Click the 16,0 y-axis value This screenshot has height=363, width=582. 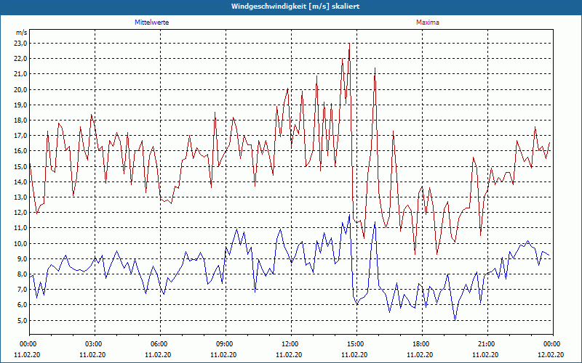pyautogui.click(x=21, y=151)
